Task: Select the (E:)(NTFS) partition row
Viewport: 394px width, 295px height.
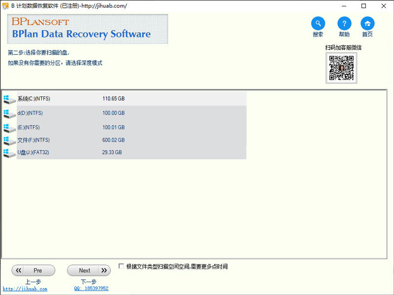Action: point(131,127)
